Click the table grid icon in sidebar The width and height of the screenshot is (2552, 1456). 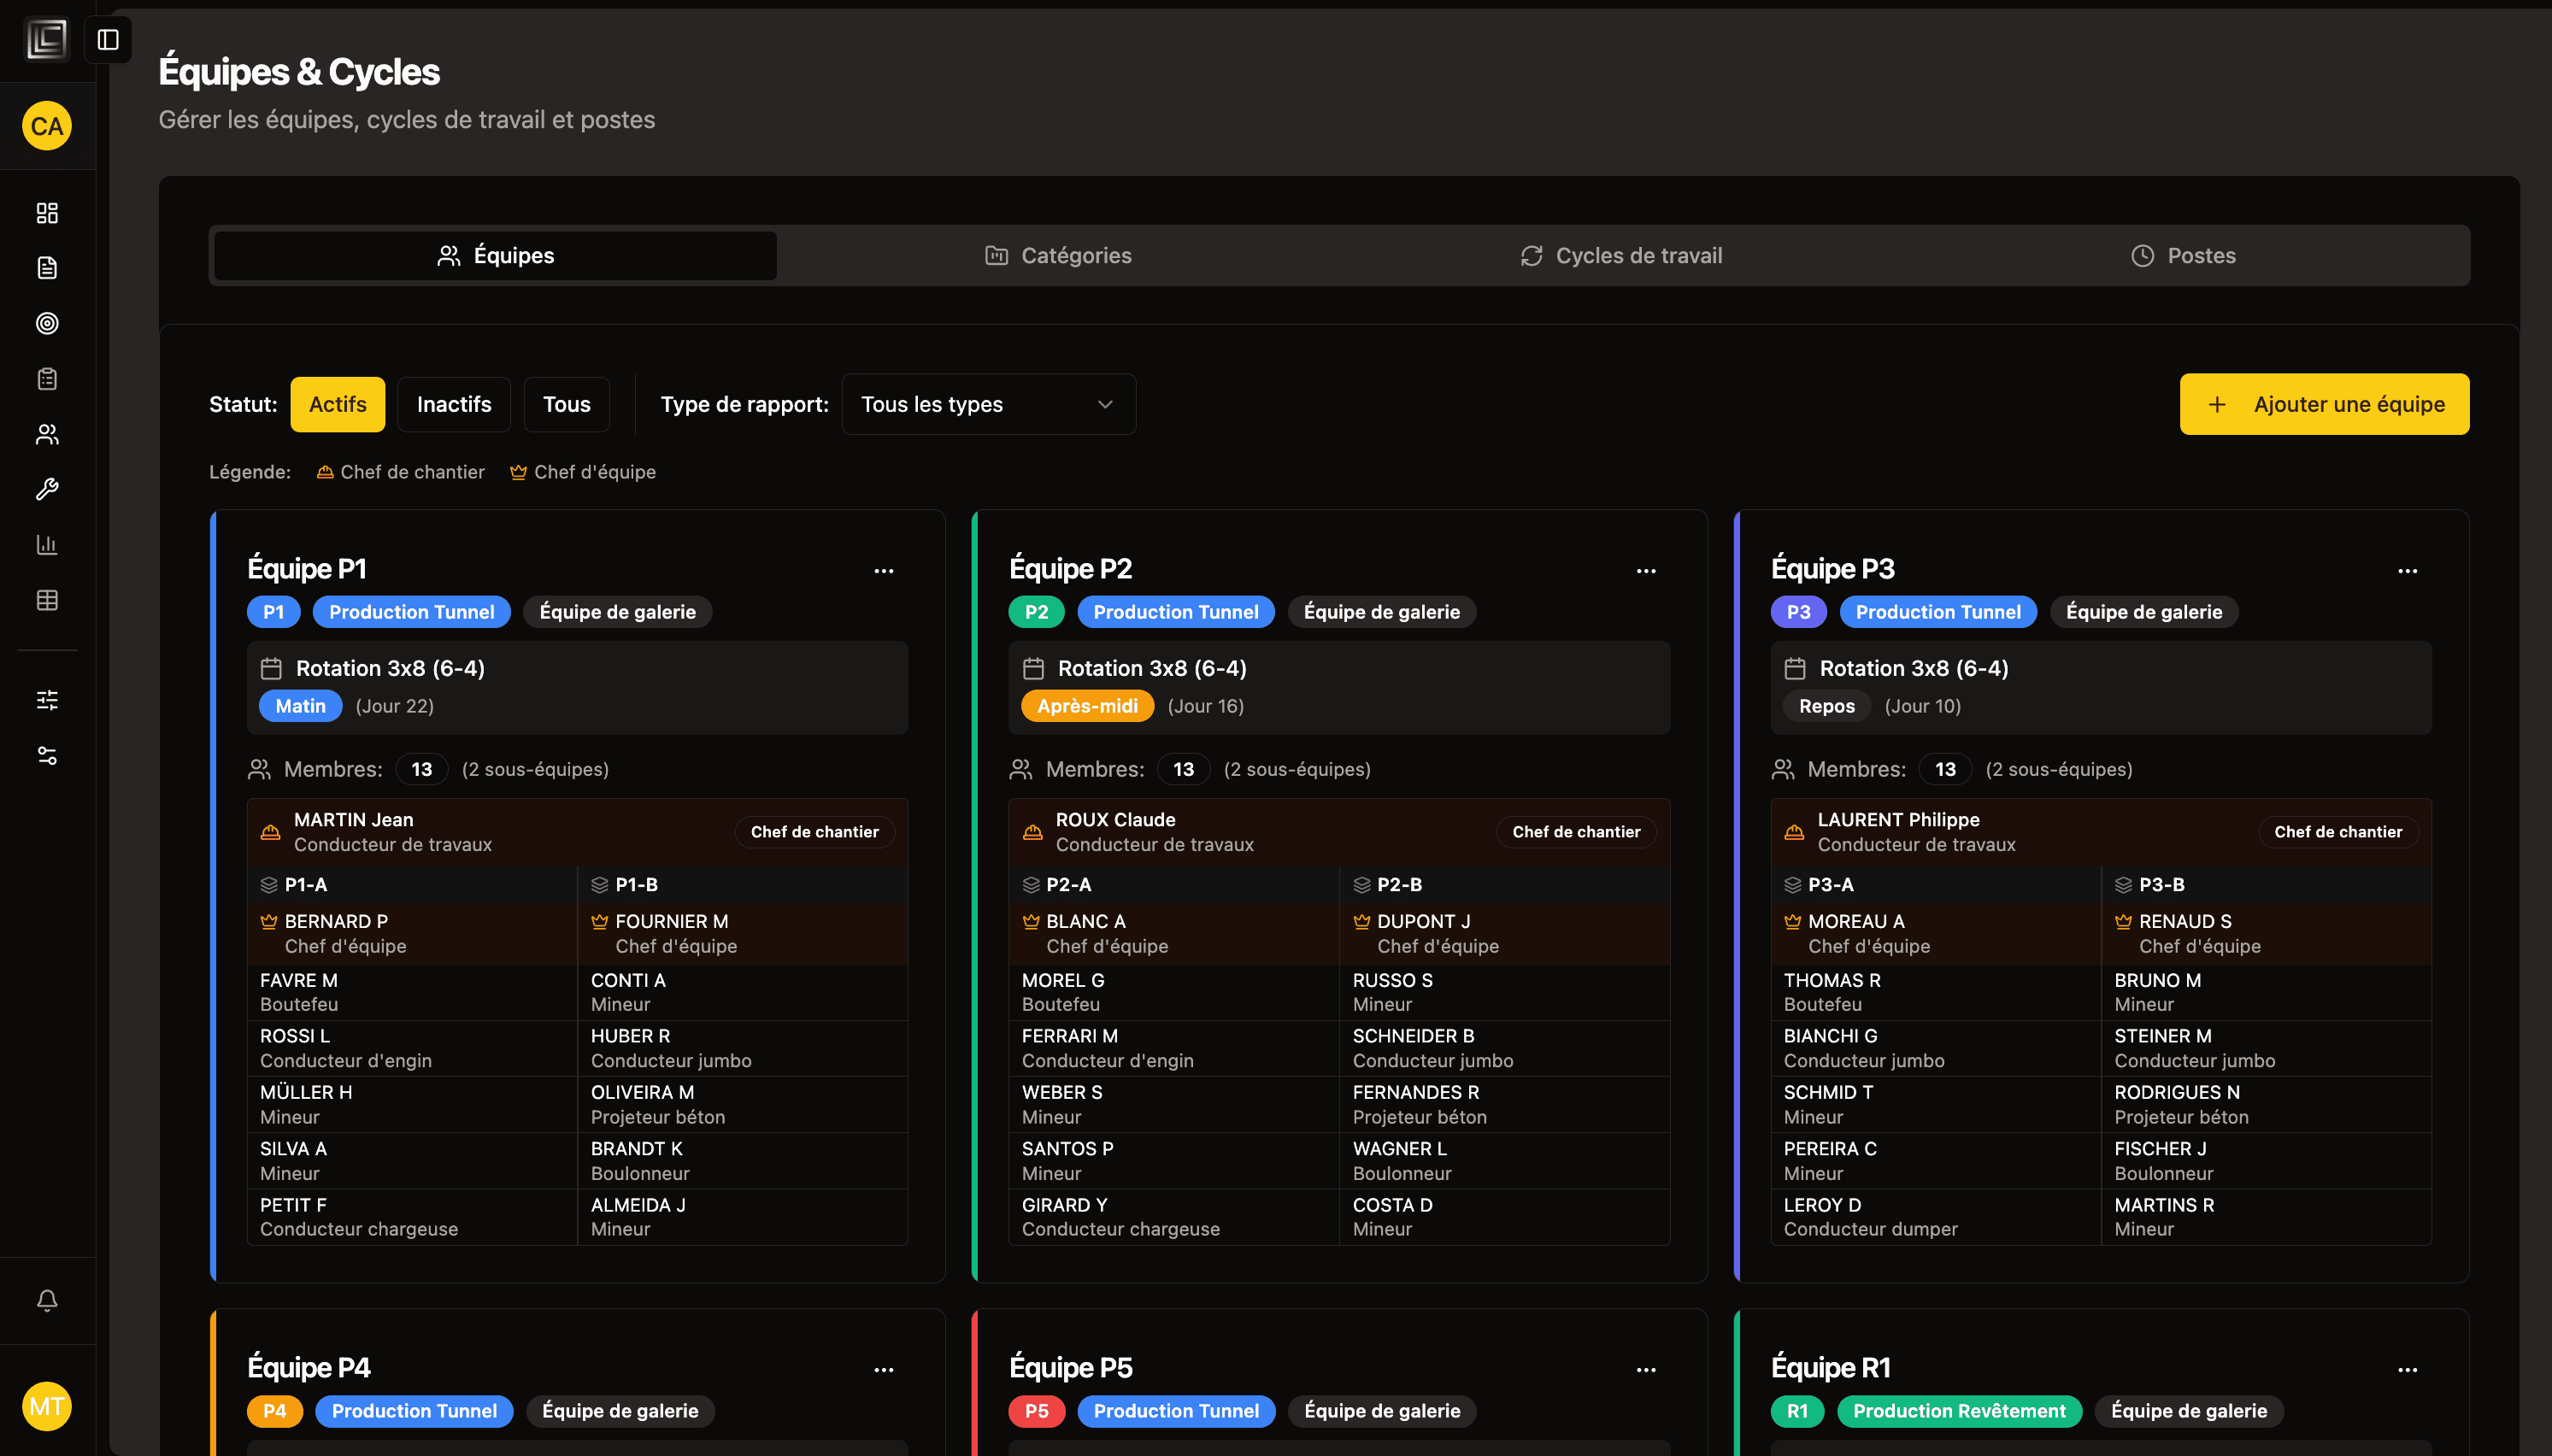[x=47, y=600]
